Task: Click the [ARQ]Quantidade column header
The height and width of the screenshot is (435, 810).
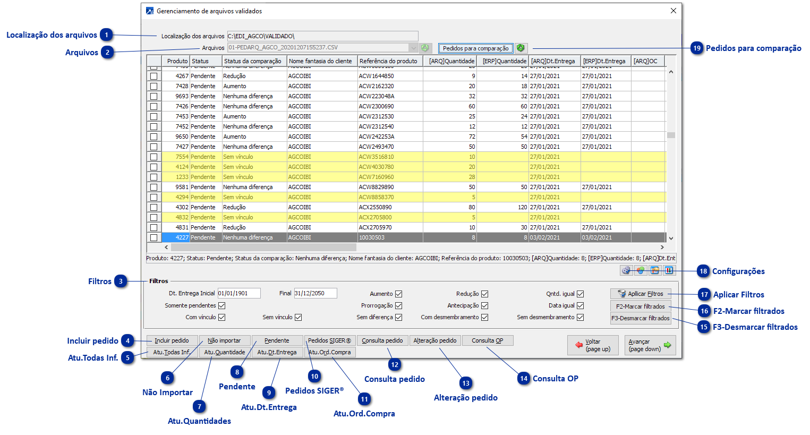Action: [x=451, y=61]
